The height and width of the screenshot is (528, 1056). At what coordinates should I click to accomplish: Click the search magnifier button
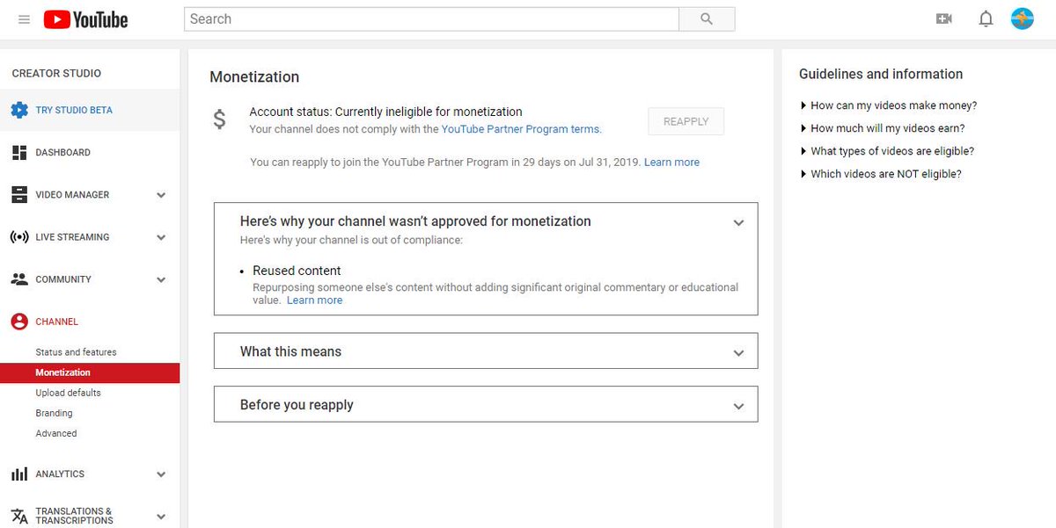coord(707,18)
